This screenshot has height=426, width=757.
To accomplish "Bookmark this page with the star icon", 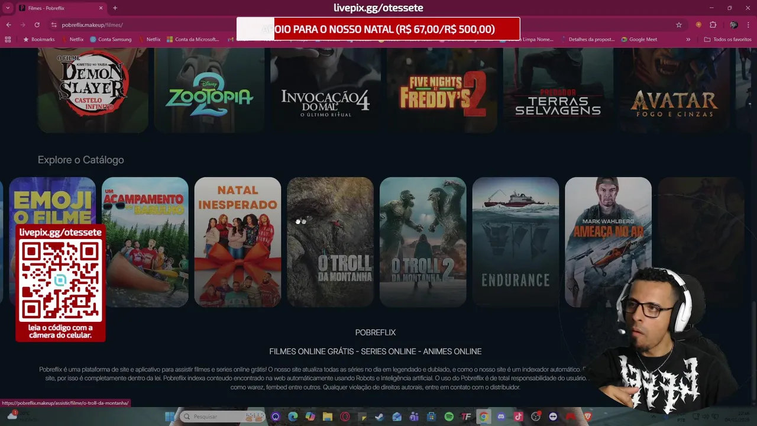I will (679, 25).
